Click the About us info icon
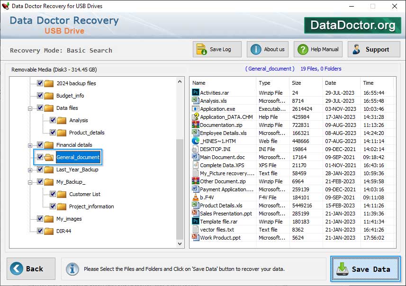Viewport: 406px width, 286px height. [x=256, y=49]
